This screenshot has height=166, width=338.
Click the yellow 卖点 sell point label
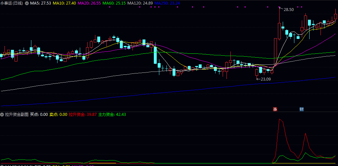58,115
